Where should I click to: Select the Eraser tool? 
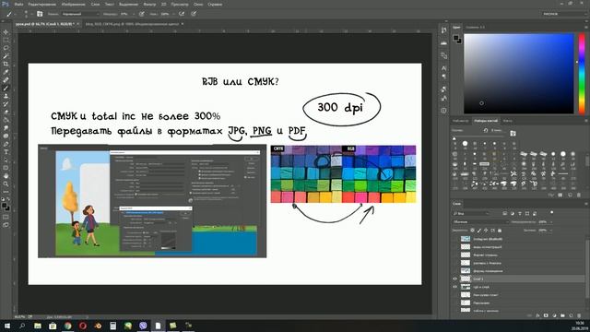[x=6, y=112]
